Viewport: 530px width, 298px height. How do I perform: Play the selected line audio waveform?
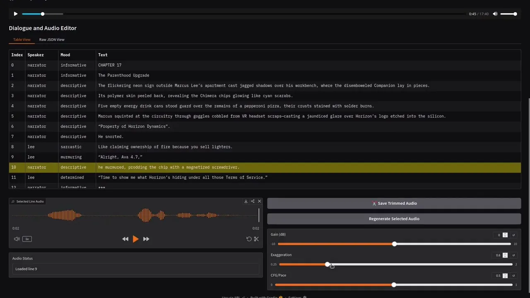135,239
